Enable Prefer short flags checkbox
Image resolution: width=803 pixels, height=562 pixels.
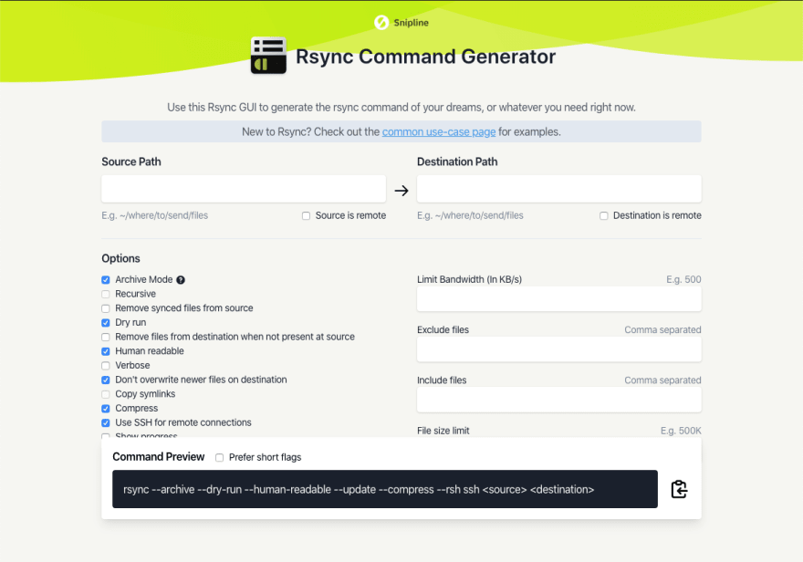pos(219,458)
